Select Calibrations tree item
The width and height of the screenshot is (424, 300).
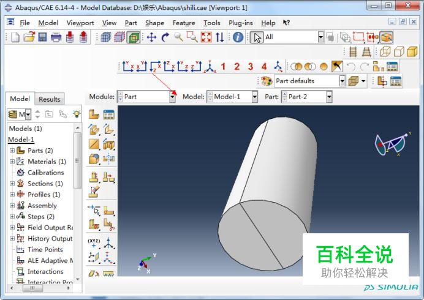tap(46, 173)
